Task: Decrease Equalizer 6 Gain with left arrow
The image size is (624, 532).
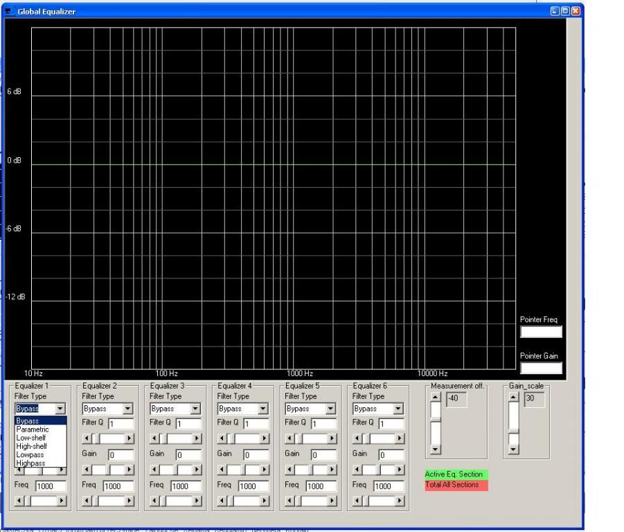Action: coord(357,470)
